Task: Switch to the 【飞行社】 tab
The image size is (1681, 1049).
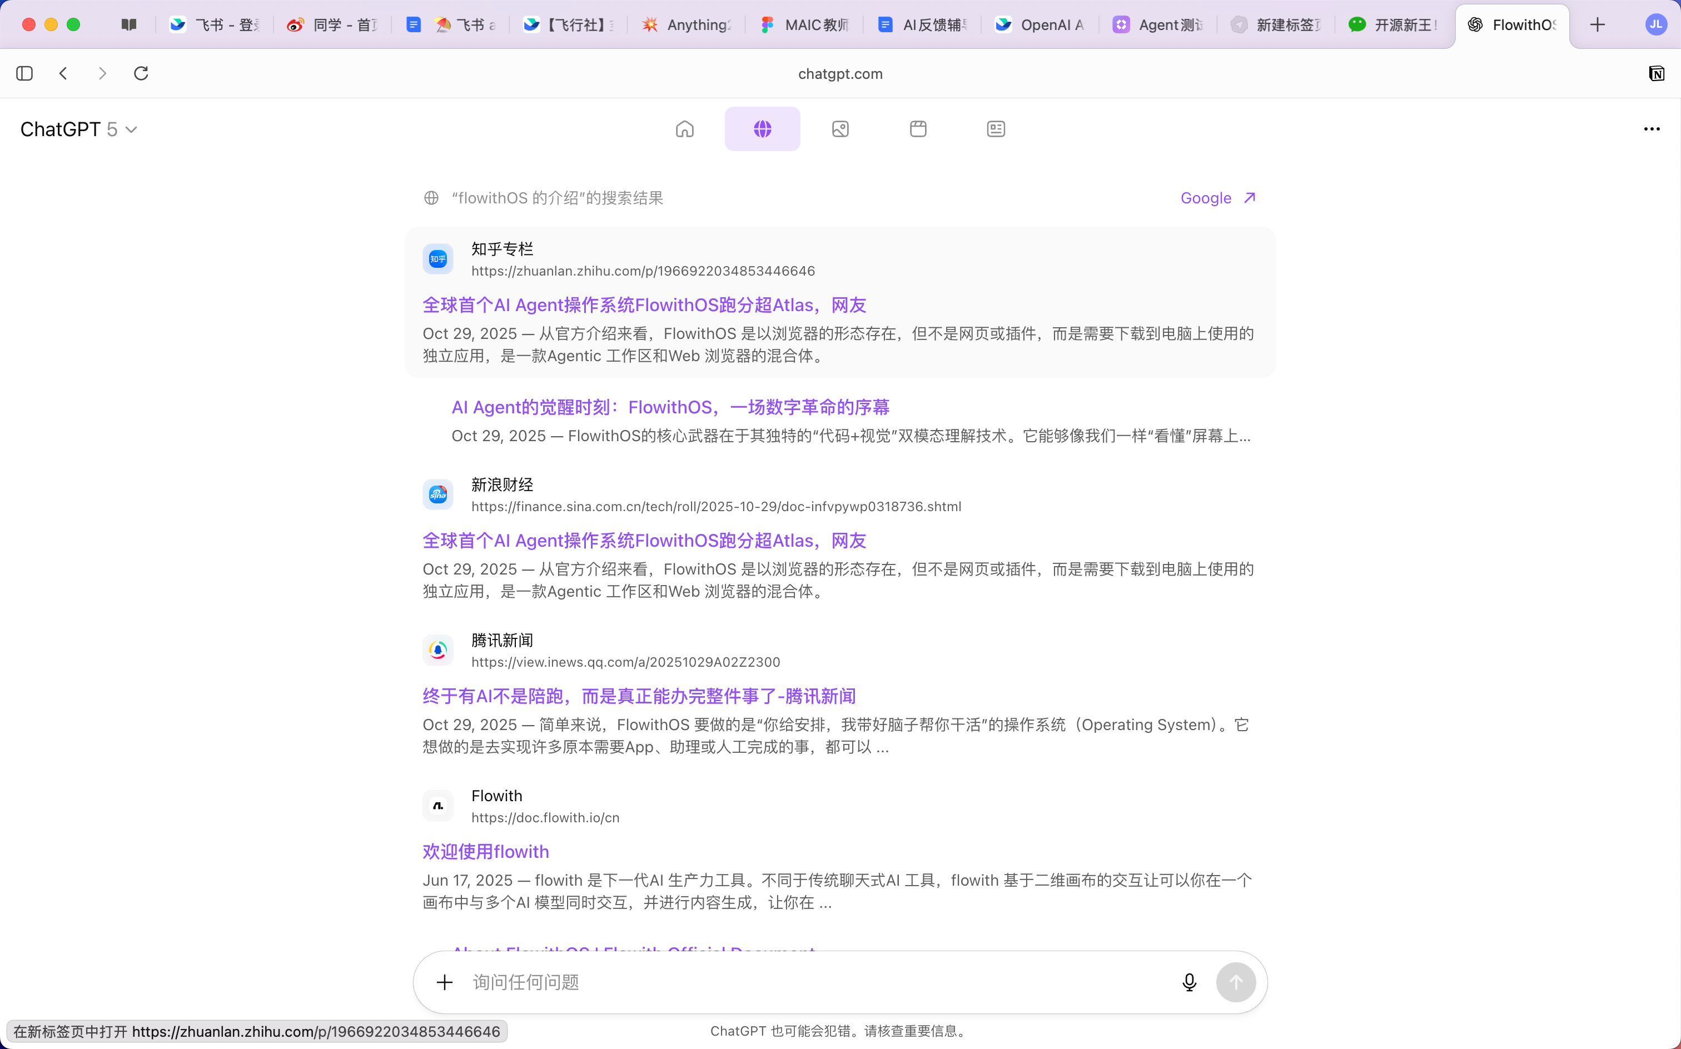Action: tap(568, 25)
